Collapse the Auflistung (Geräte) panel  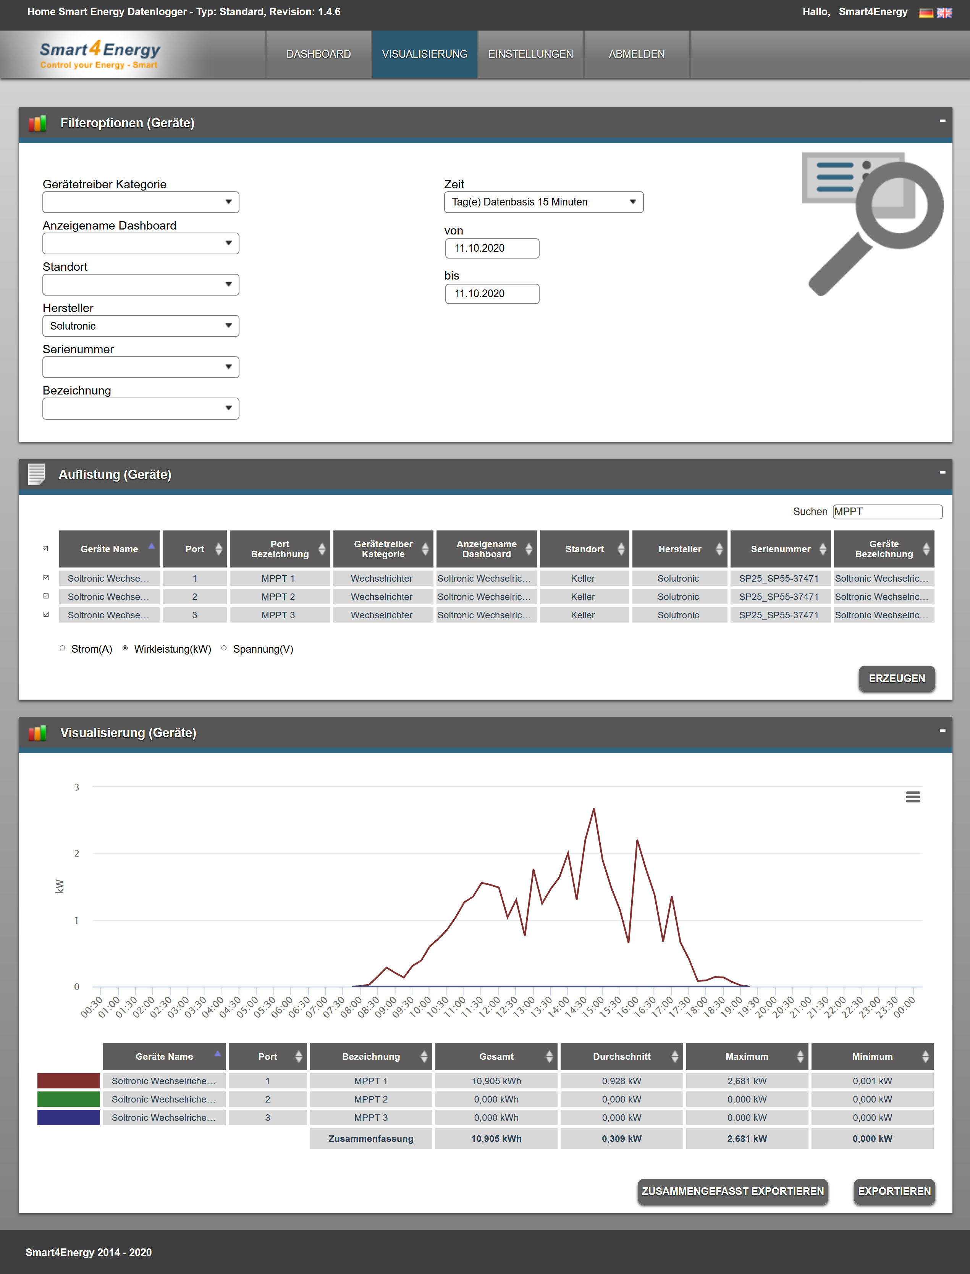tap(942, 472)
